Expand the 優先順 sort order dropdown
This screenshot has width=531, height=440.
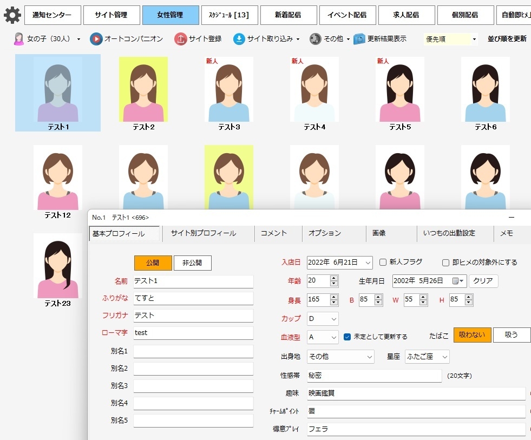click(x=474, y=40)
